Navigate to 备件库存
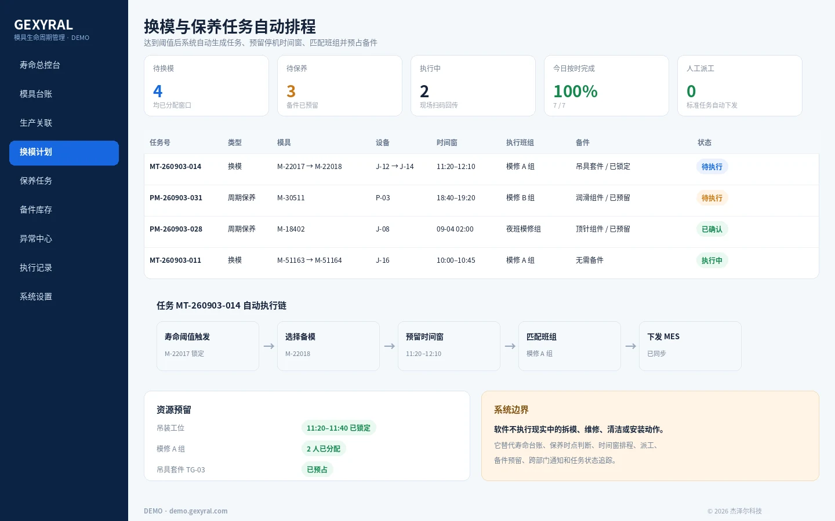Viewport: 835px width, 521px height. [64, 210]
